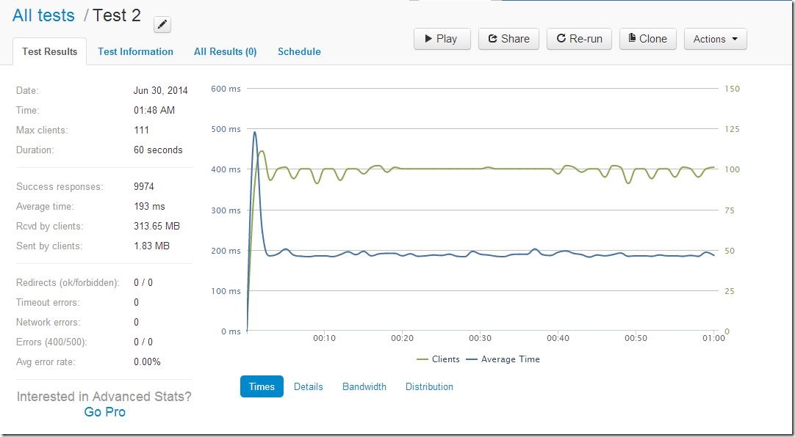This screenshot has height=437, width=795.
Task: Click the Max clients value 111
Action: point(142,130)
